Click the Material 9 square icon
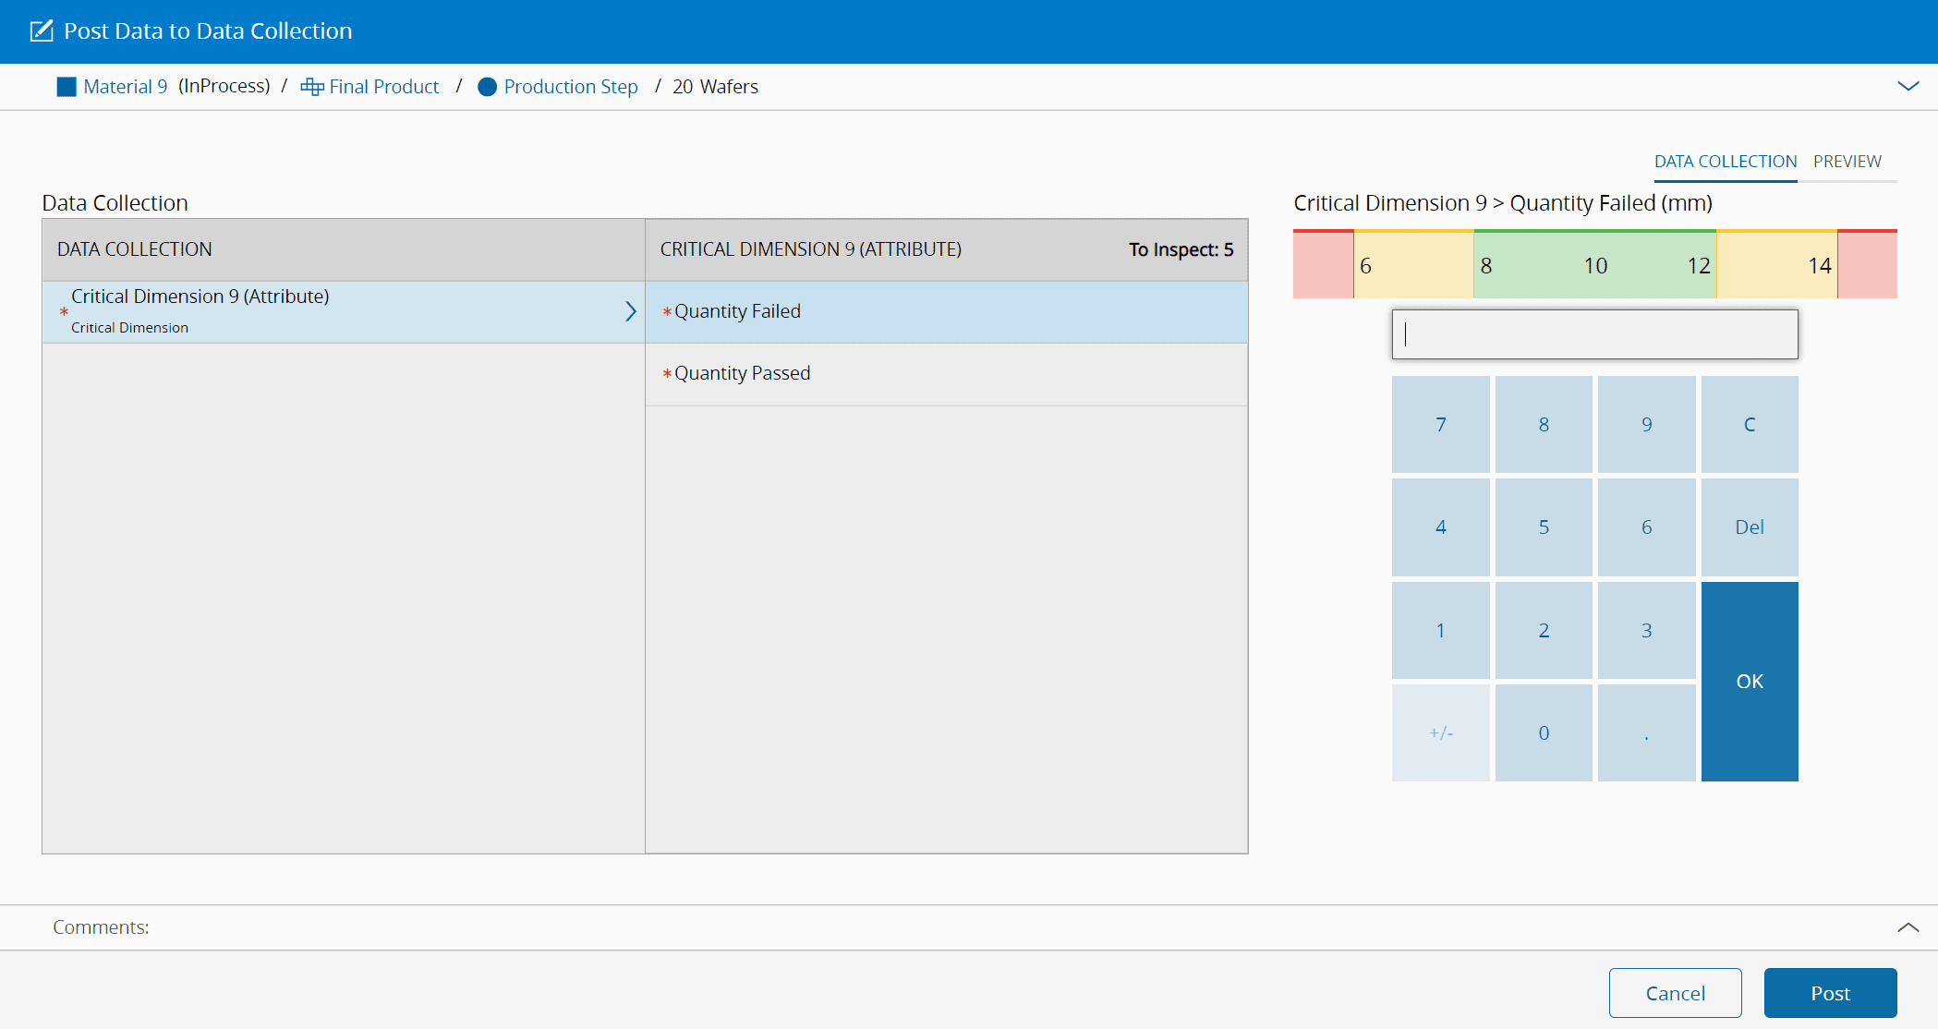1938x1029 pixels. click(x=67, y=87)
